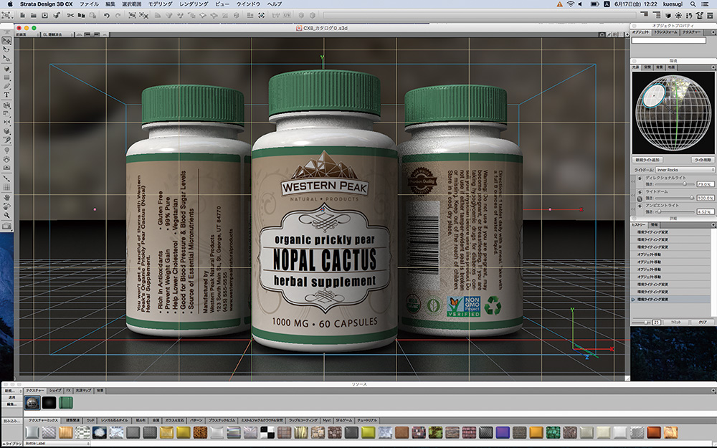
Task: Click the コミット history button
Action: tap(676, 323)
